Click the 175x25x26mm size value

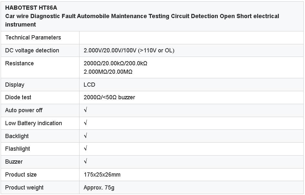click(x=102, y=175)
